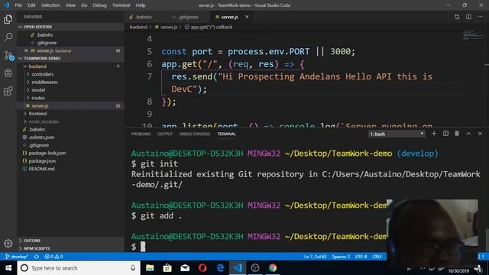Switch to the DEBUG CONSOLE panel tab
The width and height of the screenshot is (489, 275).
point(195,134)
